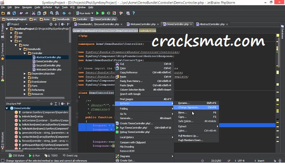Choose Rename... in Refactor submenu

pos(196,103)
